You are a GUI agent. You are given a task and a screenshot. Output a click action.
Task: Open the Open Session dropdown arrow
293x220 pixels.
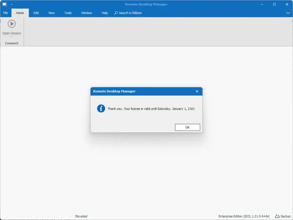pyautogui.click(x=12, y=37)
